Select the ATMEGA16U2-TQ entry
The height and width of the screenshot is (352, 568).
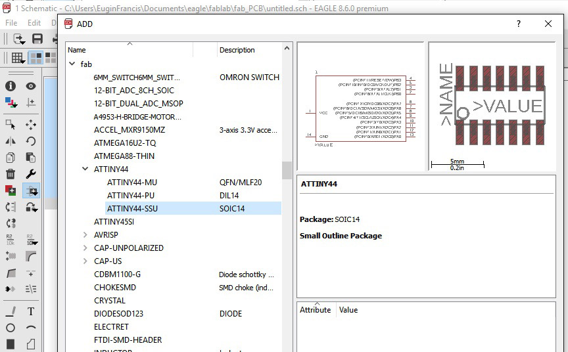125,143
